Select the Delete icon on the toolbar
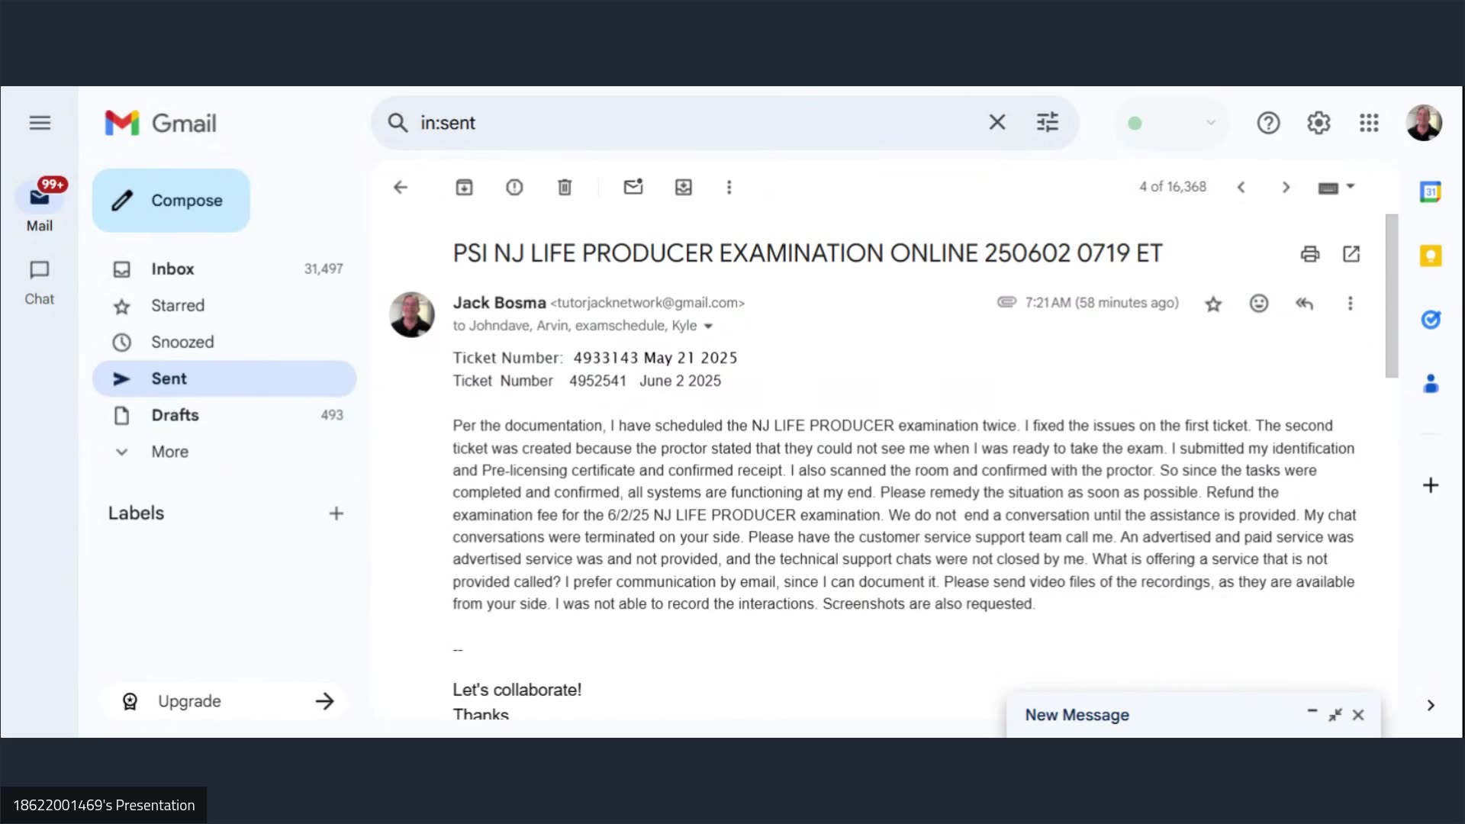 [x=565, y=187]
